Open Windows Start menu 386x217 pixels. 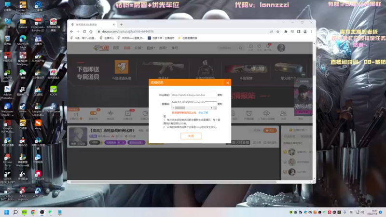tap(7, 212)
